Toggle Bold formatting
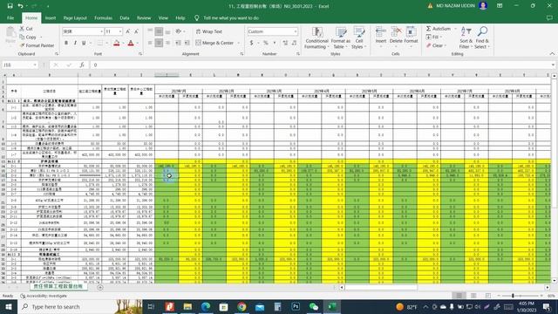Screen dimensions: 558x314 pyautogui.click(x=66, y=43)
